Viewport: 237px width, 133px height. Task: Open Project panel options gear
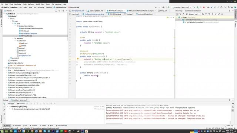pyautogui.click(x=63, y=11)
